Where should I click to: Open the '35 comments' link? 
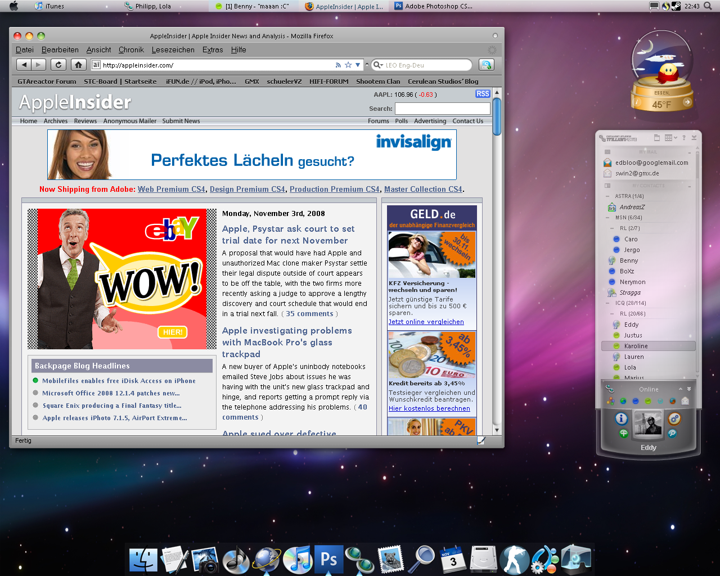[309, 314]
